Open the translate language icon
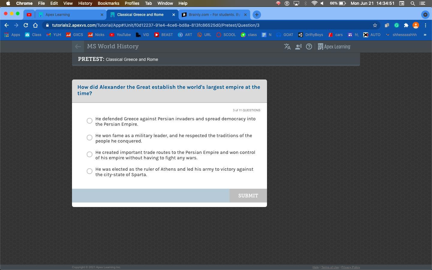This screenshot has height=270, width=432. (x=287, y=46)
